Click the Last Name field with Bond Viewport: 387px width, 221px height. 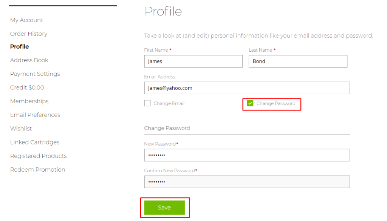tap(298, 61)
